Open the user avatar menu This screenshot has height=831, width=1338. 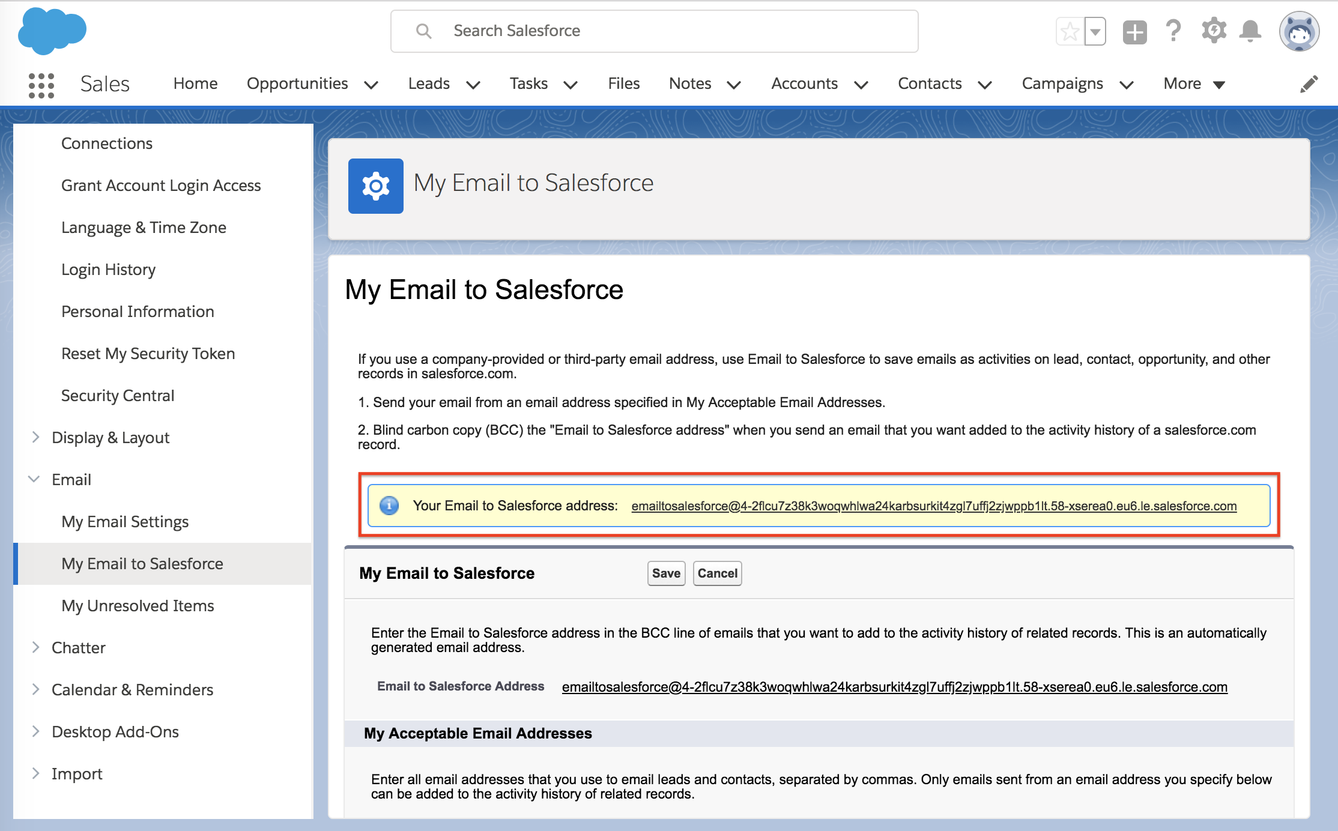pos(1299,31)
